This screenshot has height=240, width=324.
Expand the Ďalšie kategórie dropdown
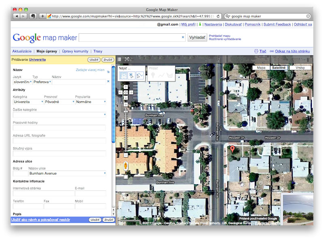[x=60, y=115]
